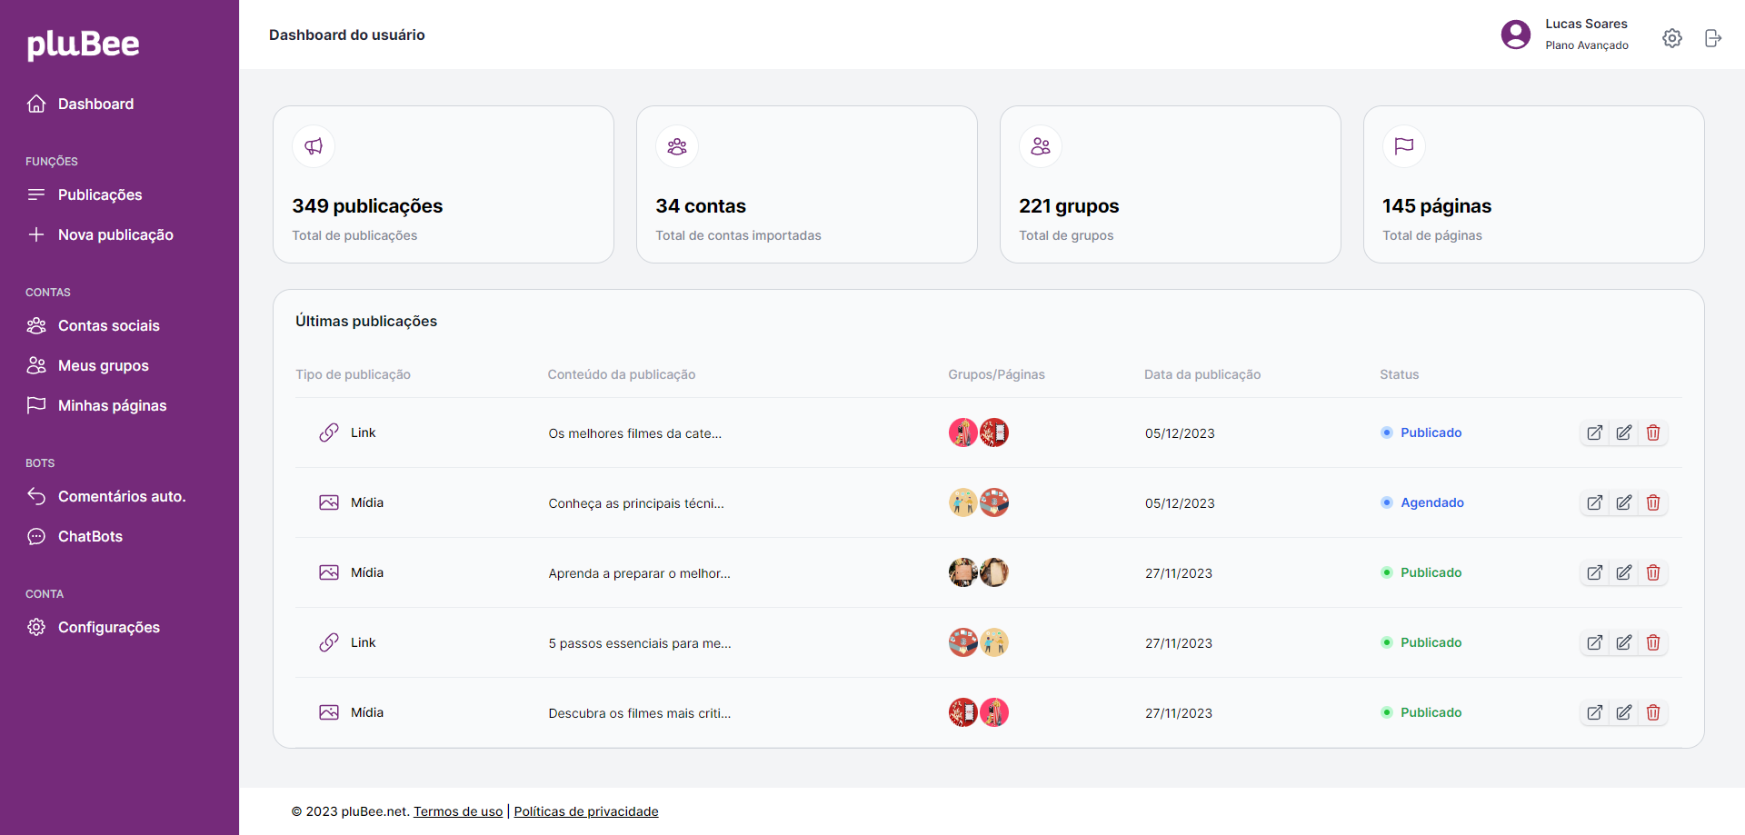The image size is (1745, 835).
Task: Click '221 grupos' card title
Action: click(1069, 206)
